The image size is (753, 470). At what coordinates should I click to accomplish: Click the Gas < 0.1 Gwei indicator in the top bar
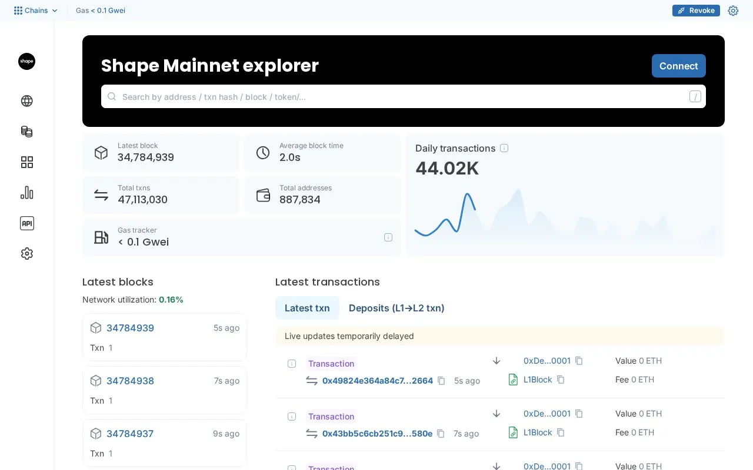(x=101, y=11)
